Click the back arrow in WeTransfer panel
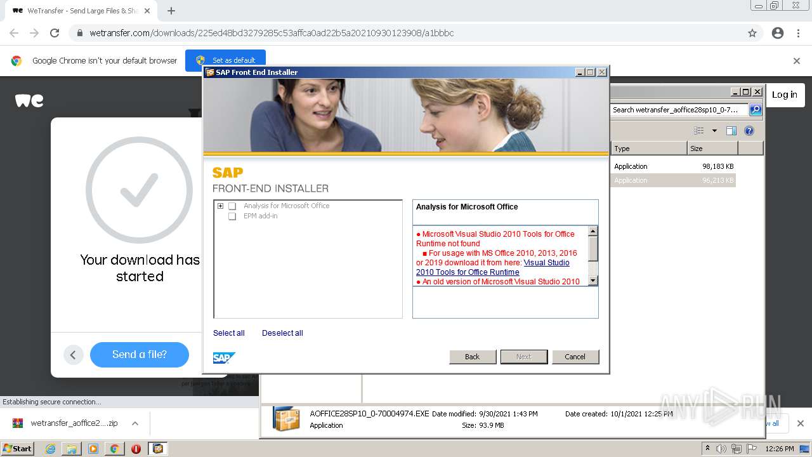This screenshot has height=457, width=812. point(73,355)
